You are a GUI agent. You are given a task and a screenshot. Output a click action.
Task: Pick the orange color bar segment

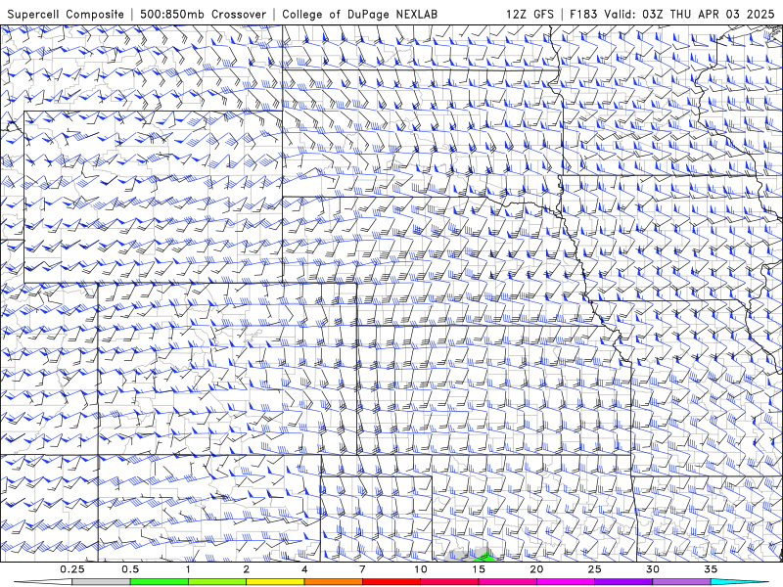(x=333, y=582)
